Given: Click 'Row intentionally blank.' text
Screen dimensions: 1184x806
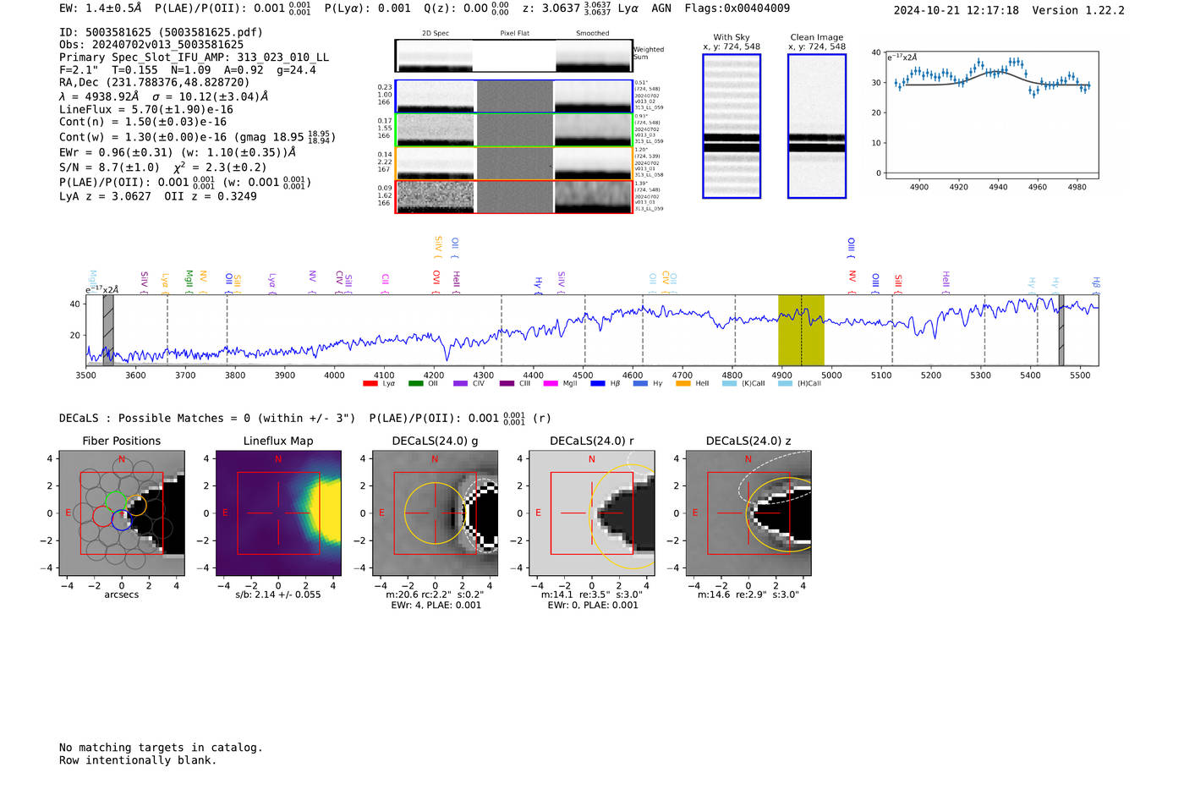Looking at the screenshot, I should coord(138,760).
